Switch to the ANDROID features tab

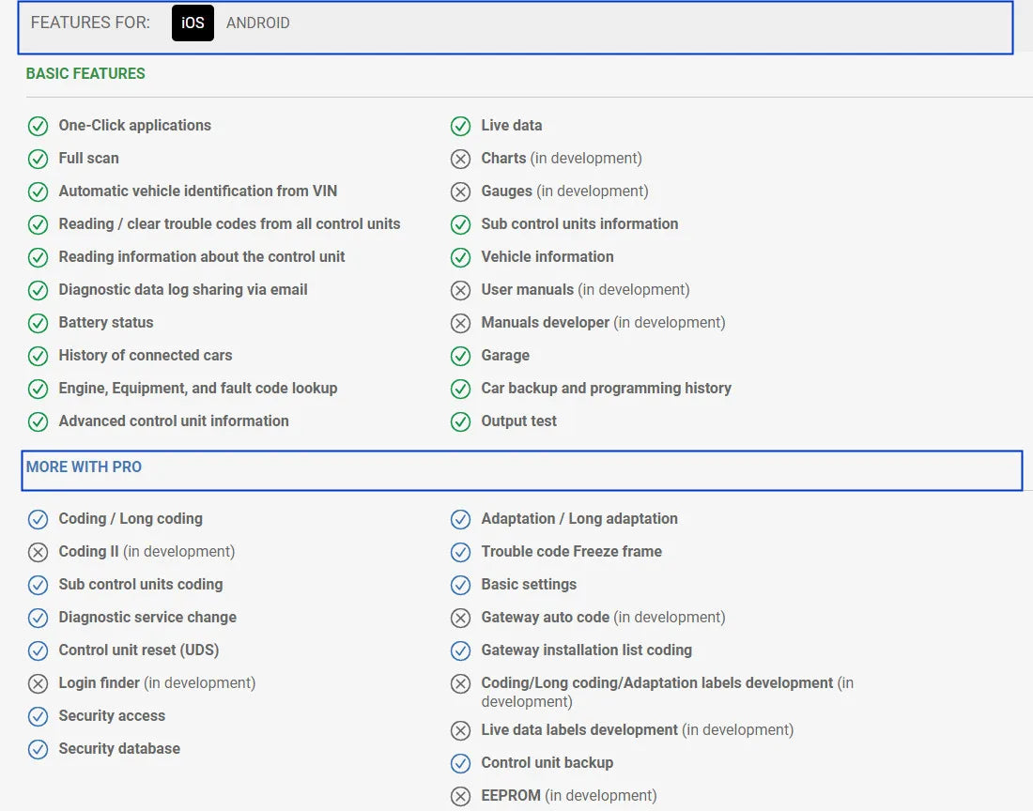click(257, 23)
